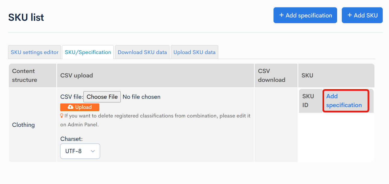Click the top Add specification button
This screenshot has width=389, height=184.
pyautogui.click(x=305, y=15)
